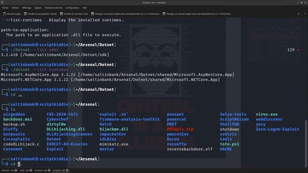Viewport: 308px width, 173px height.
Task: Click the Konsole window menu icon in title bar
Action: pyautogui.click(x=2, y=2)
